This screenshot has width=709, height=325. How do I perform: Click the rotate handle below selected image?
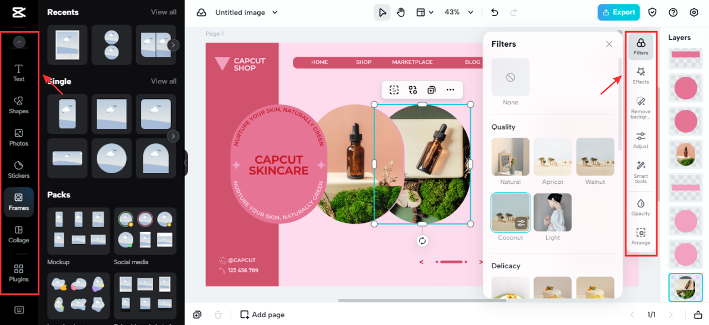click(x=422, y=241)
